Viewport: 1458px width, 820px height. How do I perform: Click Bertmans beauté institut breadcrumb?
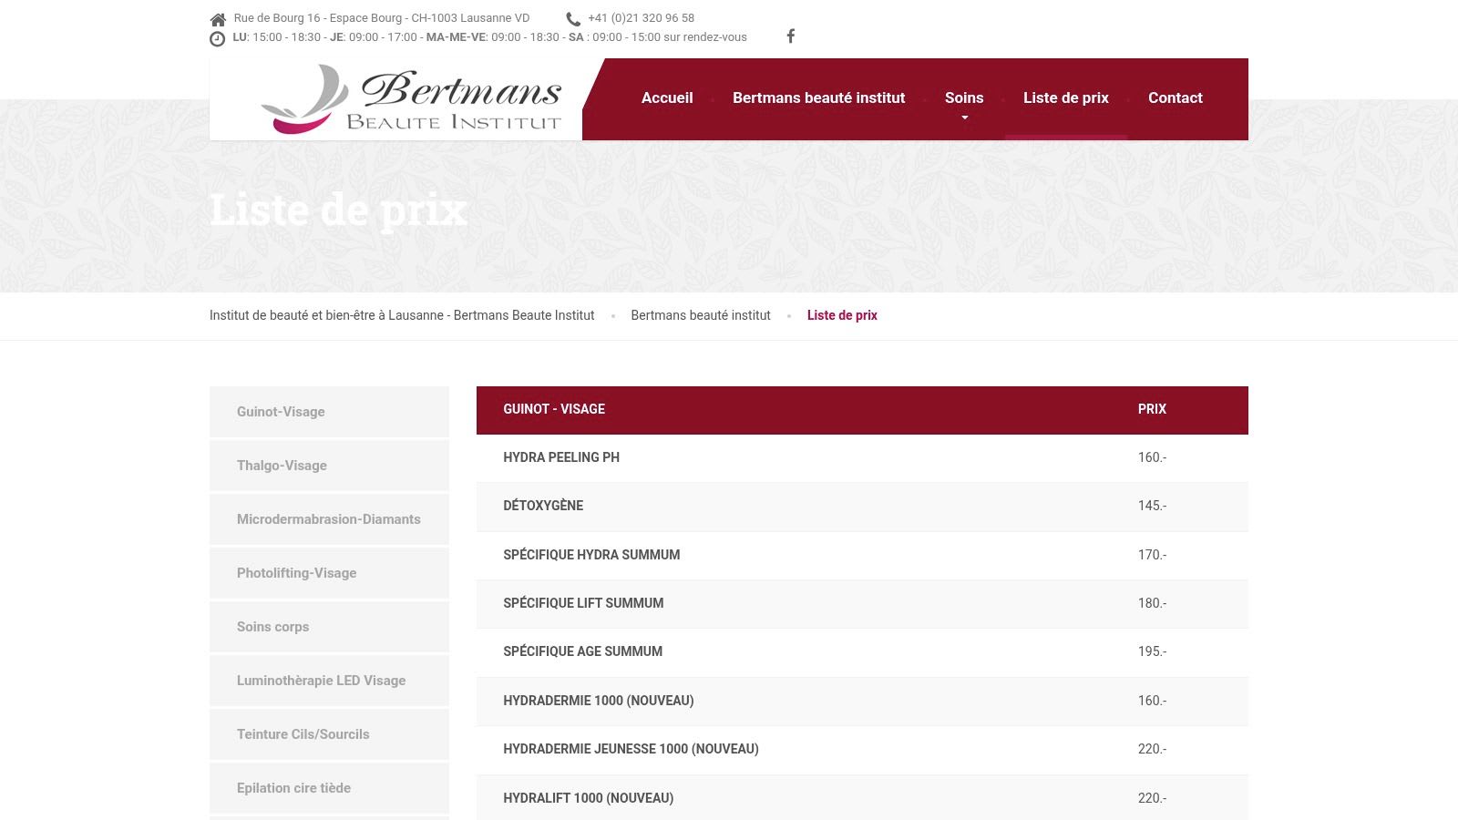click(701, 315)
